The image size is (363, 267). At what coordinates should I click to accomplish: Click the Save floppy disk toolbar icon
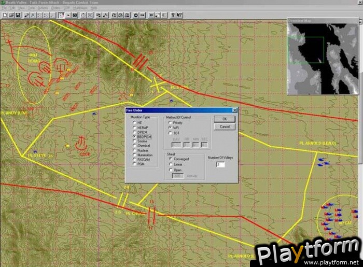pos(18,15)
